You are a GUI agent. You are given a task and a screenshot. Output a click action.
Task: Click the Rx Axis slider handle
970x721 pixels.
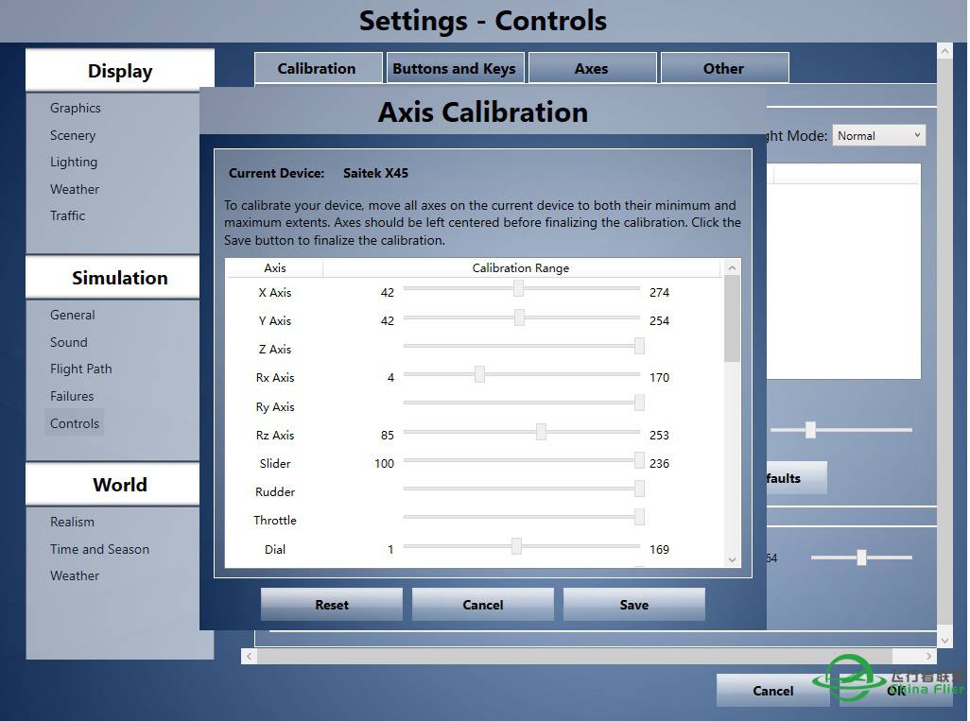479,374
